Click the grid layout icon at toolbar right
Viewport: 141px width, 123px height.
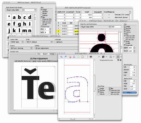pos(118,57)
